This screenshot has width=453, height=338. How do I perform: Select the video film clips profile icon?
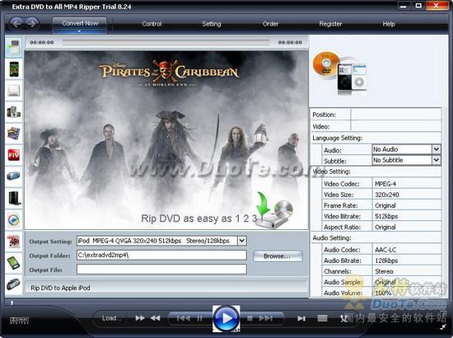pos(14,134)
